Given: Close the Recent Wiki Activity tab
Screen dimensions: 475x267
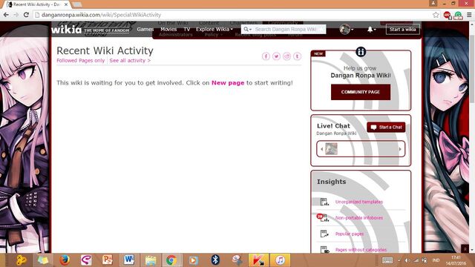Looking at the screenshot, I should coord(66,4).
